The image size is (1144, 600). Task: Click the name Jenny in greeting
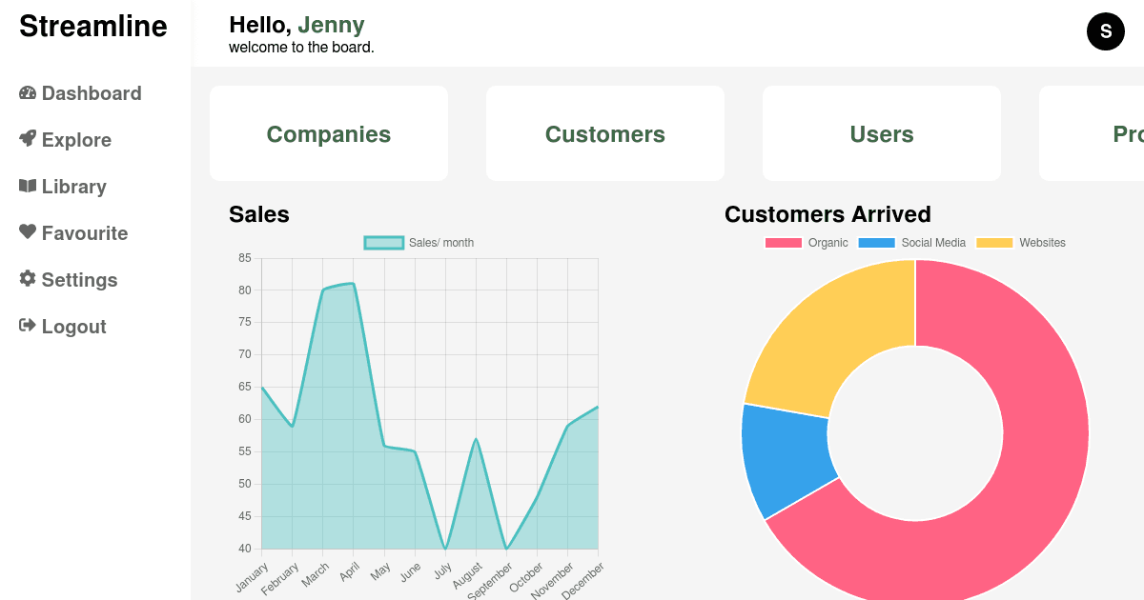pyautogui.click(x=331, y=25)
